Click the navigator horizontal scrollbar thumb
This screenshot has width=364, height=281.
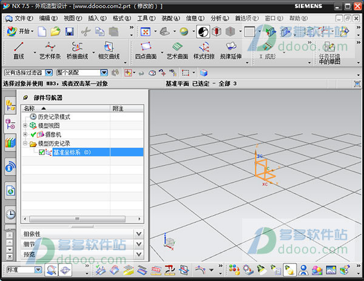coord(77,219)
